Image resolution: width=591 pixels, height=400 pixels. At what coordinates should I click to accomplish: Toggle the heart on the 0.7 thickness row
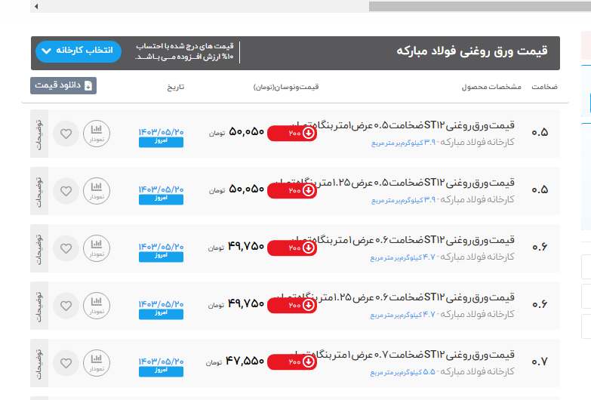[x=66, y=363]
